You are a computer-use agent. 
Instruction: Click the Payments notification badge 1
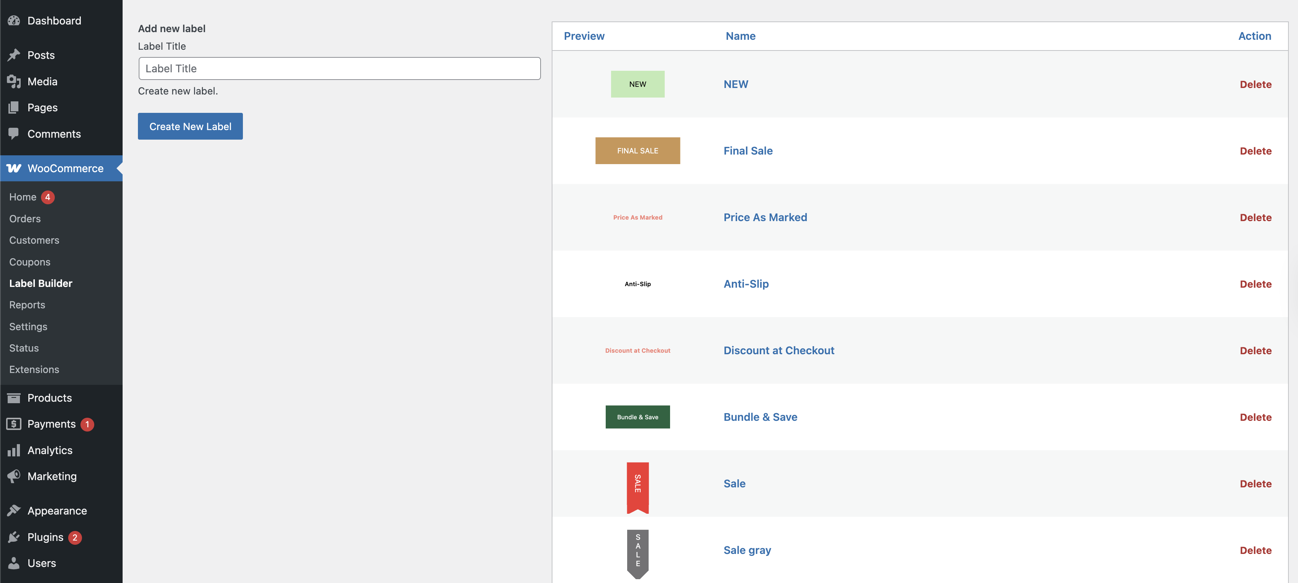click(x=87, y=425)
